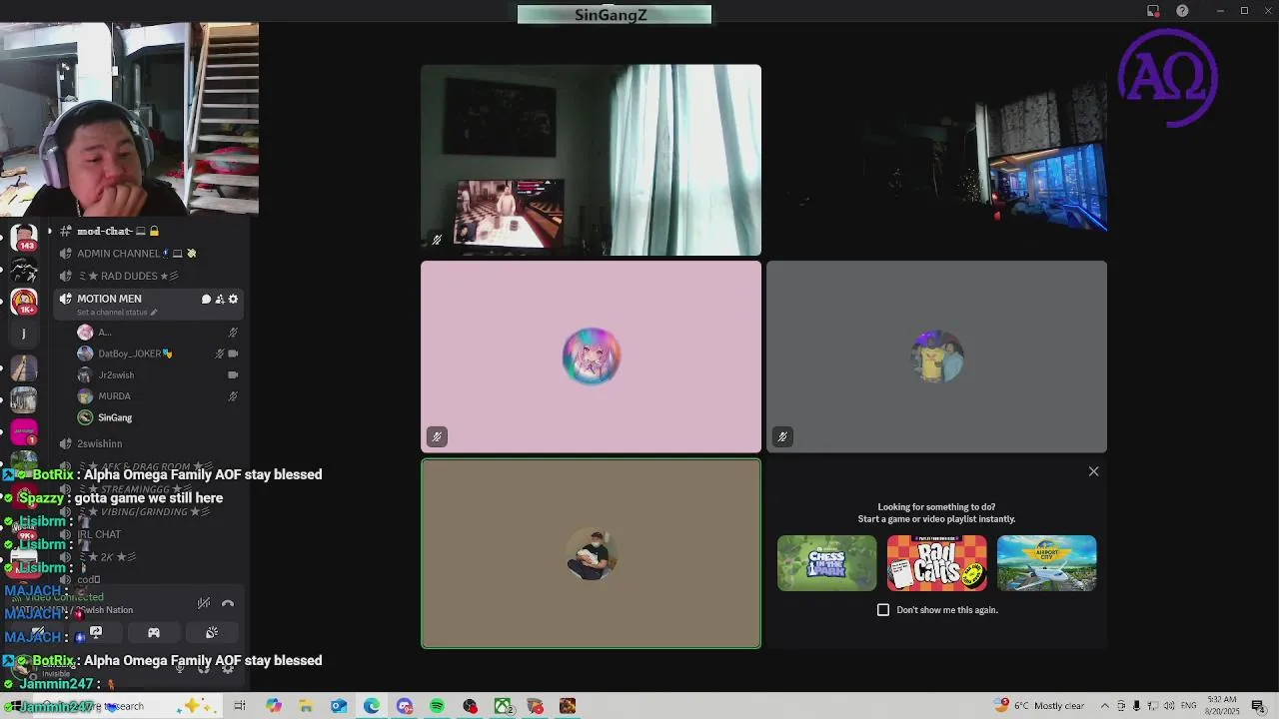Join the IRL CHAT voice channel
Viewport: 1279px width, 719px height.
(x=99, y=534)
